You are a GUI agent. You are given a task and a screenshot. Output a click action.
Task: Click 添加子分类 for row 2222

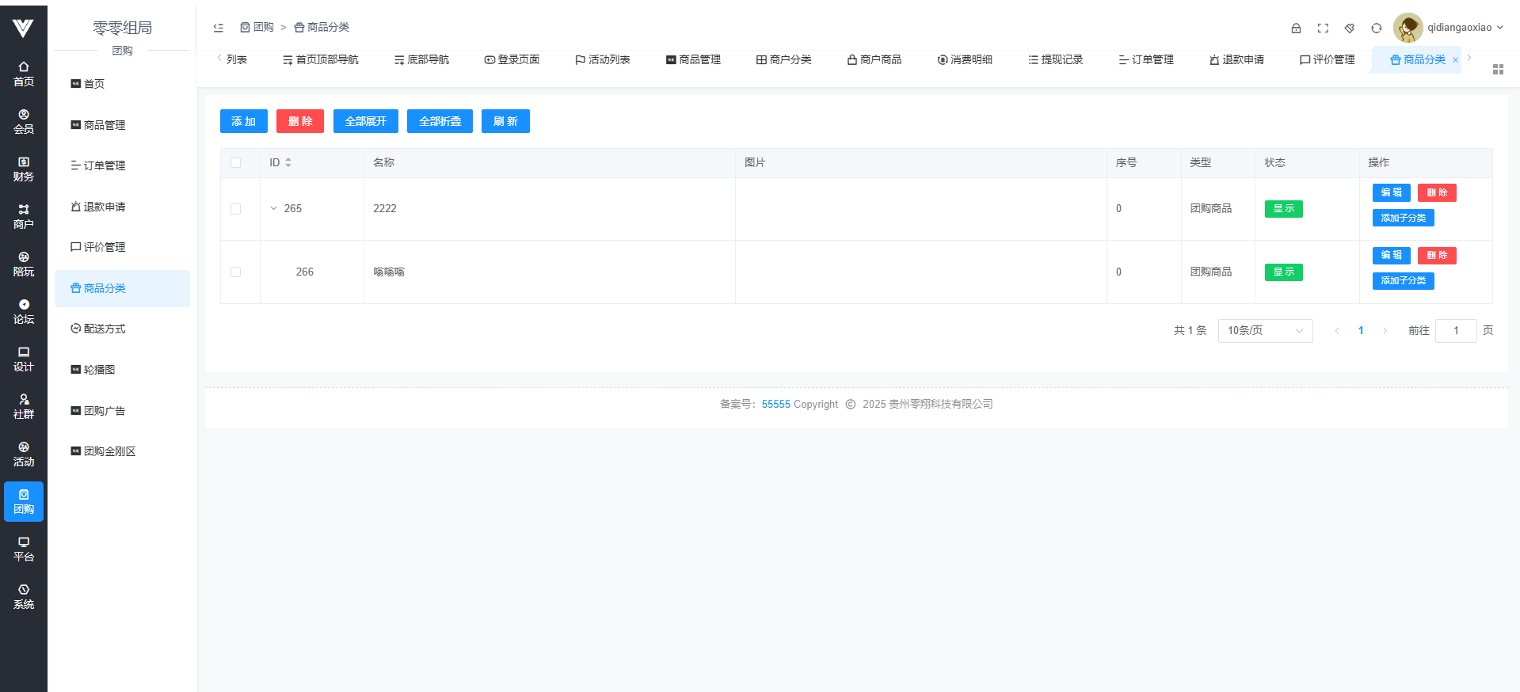coord(1403,218)
